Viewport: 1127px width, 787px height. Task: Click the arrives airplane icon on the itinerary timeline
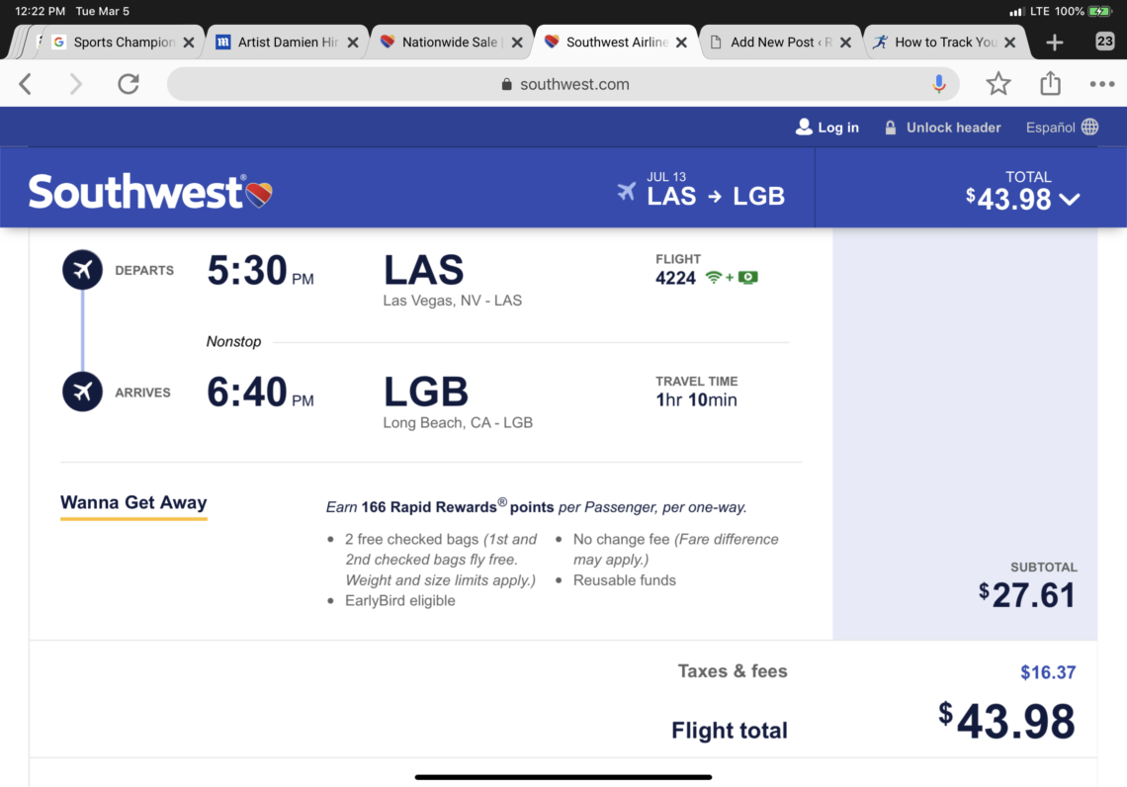tap(82, 392)
